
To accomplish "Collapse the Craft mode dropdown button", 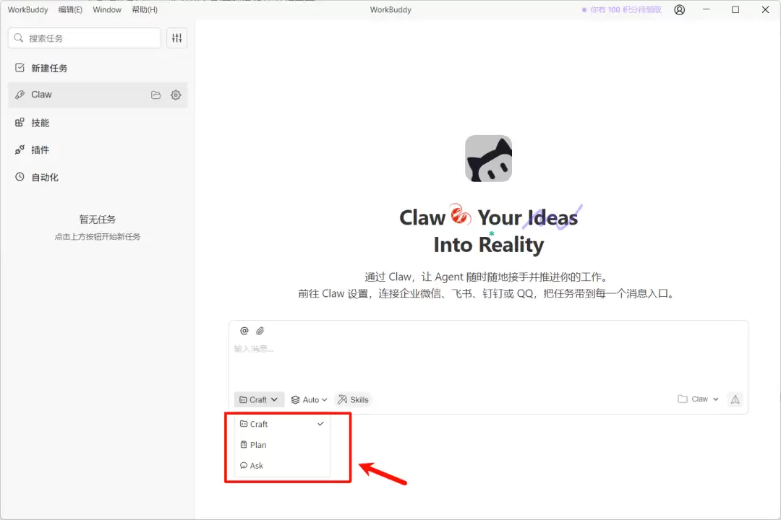I will pos(259,399).
